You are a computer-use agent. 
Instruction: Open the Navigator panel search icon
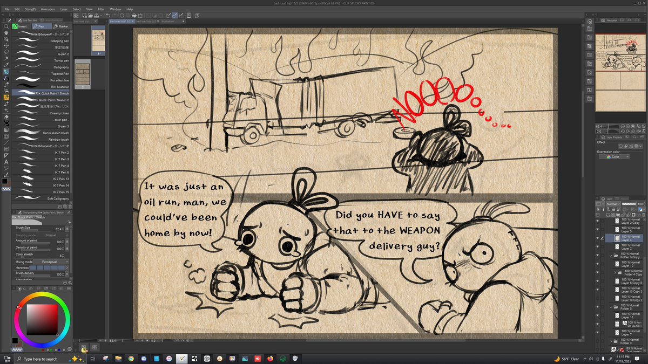(590, 22)
